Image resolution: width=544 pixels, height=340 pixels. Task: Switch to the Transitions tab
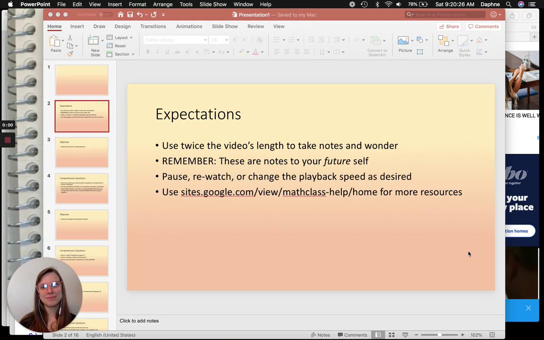[153, 26]
